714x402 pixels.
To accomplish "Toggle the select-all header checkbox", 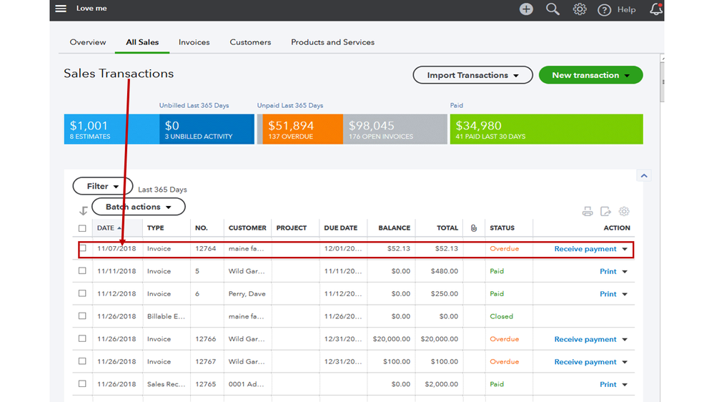I will tap(83, 228).
